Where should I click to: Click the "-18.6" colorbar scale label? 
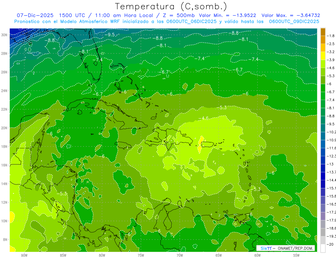click(x=332, y=228)
